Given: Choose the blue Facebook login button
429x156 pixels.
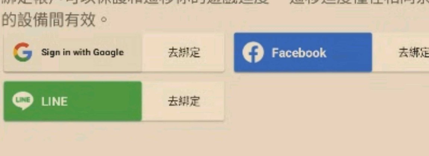Looking at the screenshot, I should (303, 52).
